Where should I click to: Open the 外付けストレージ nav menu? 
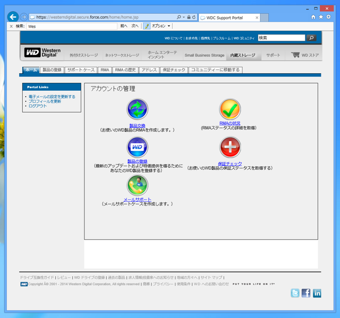[x=84, y=55]
